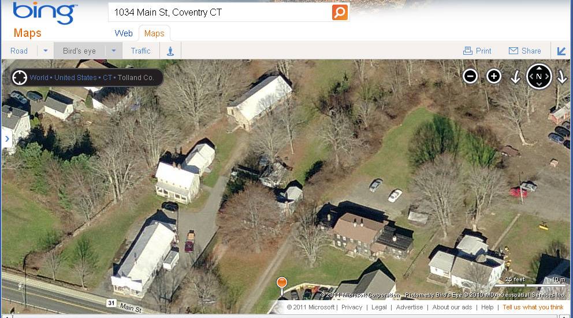Expand the Bird's eye dropdown arrow

(x=114, y=51)
